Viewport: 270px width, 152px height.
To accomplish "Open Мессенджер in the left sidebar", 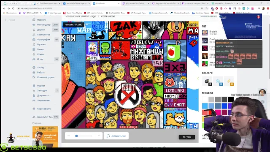I will click(x=44, y=25).
